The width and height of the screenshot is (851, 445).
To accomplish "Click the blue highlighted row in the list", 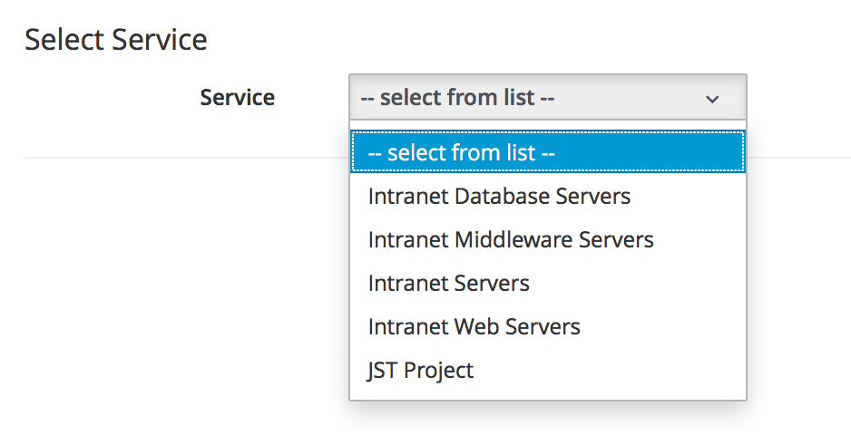I will pos(635,153).
